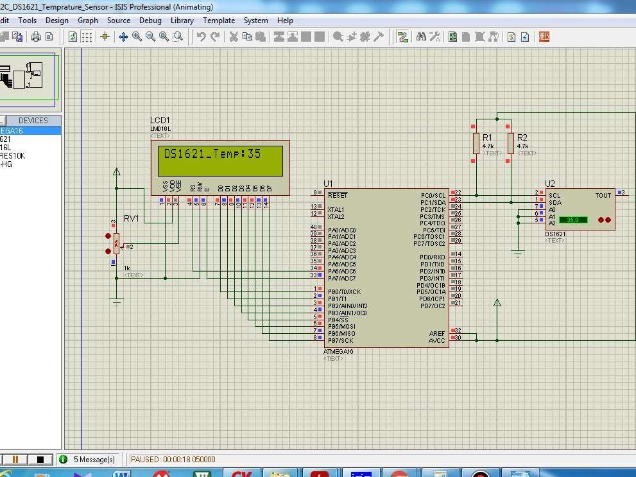The image size is (636, 477).
Task: Click the Undo arrow icon
Action: [201, 37]
